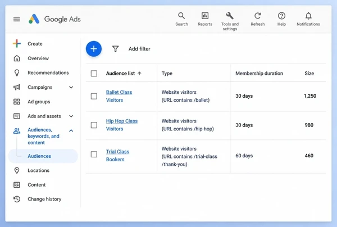Select the Audiences sub-item
The image size is (337, 227).
coord(43,156)
